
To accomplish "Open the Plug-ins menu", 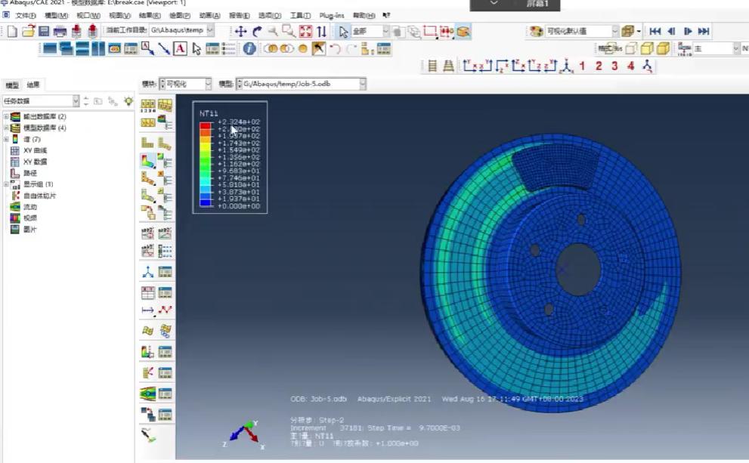I will (332, 16).
